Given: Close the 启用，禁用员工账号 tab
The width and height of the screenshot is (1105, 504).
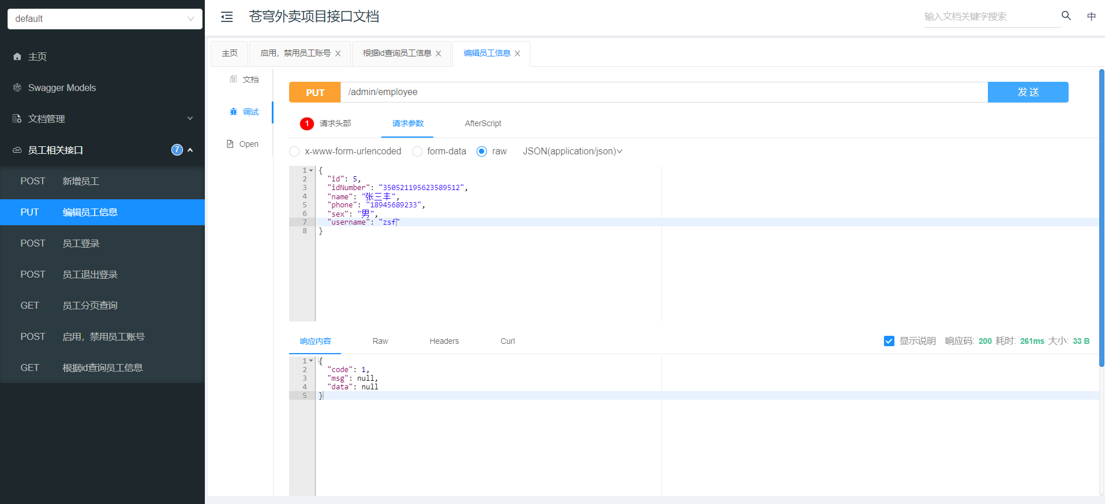Looking at the screenshot, I should click(338, 54).
